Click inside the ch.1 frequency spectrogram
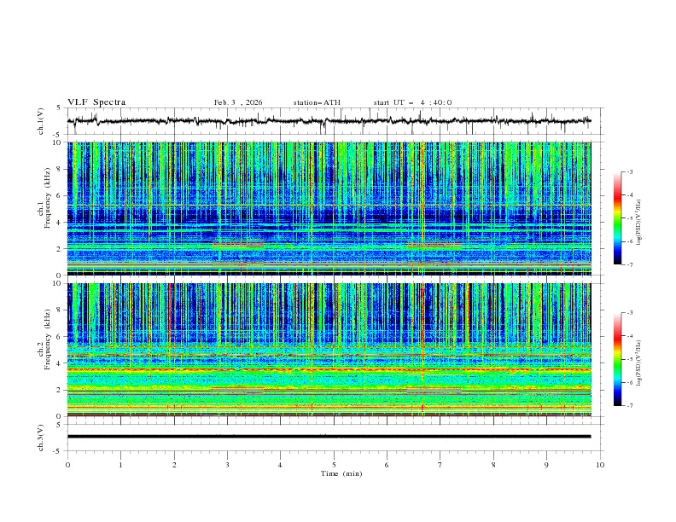Image resolution: width=676 pixels, height=522 pixels. [329, 208]
